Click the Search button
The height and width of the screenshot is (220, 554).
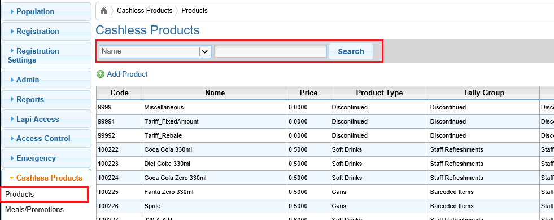(x=351, y=51)
